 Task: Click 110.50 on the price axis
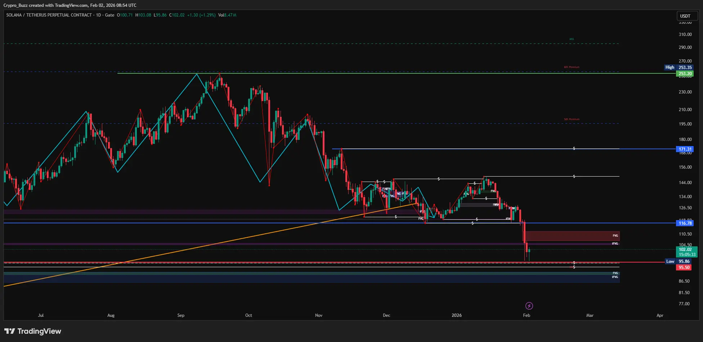click(685, 234)
